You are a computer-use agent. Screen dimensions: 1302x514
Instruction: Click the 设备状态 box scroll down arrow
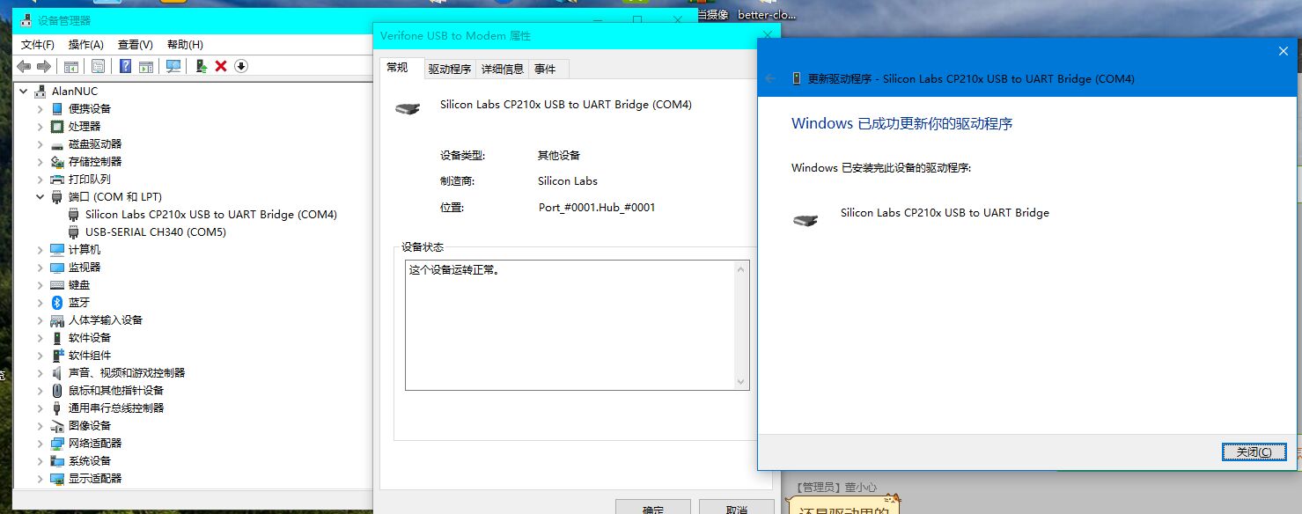point(741,381)
